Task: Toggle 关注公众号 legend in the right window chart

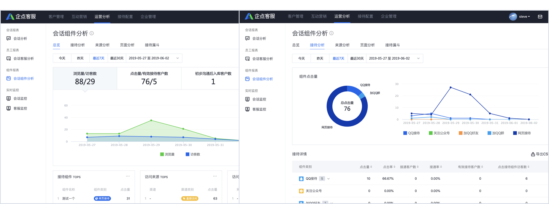Action: (439, 133)
